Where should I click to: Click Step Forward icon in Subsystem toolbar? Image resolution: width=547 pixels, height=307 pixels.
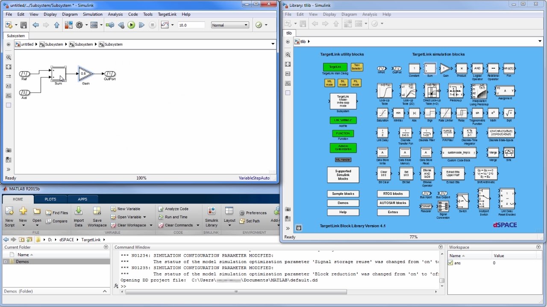click(x=141, y=25)
